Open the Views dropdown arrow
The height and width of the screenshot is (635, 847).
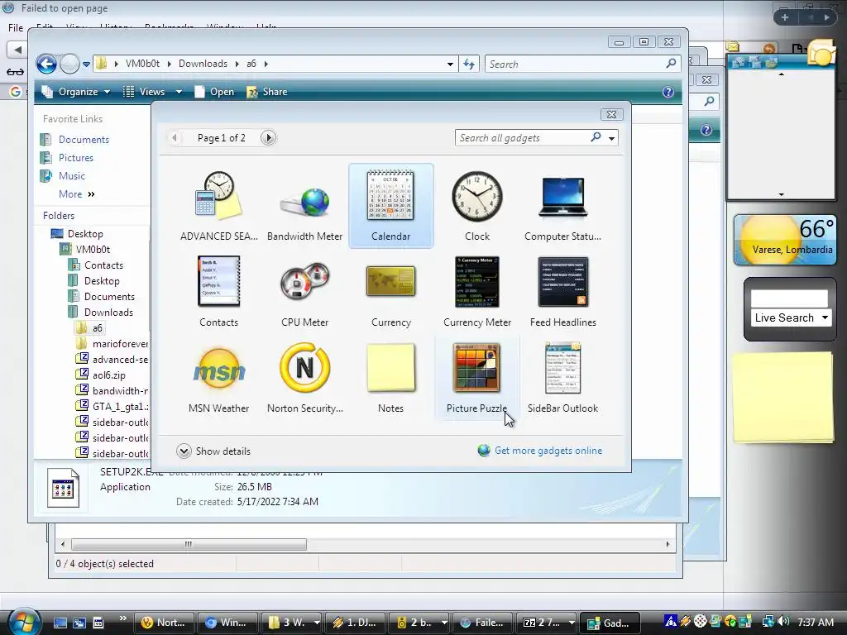pyautogui.click(x=179, y=92)
